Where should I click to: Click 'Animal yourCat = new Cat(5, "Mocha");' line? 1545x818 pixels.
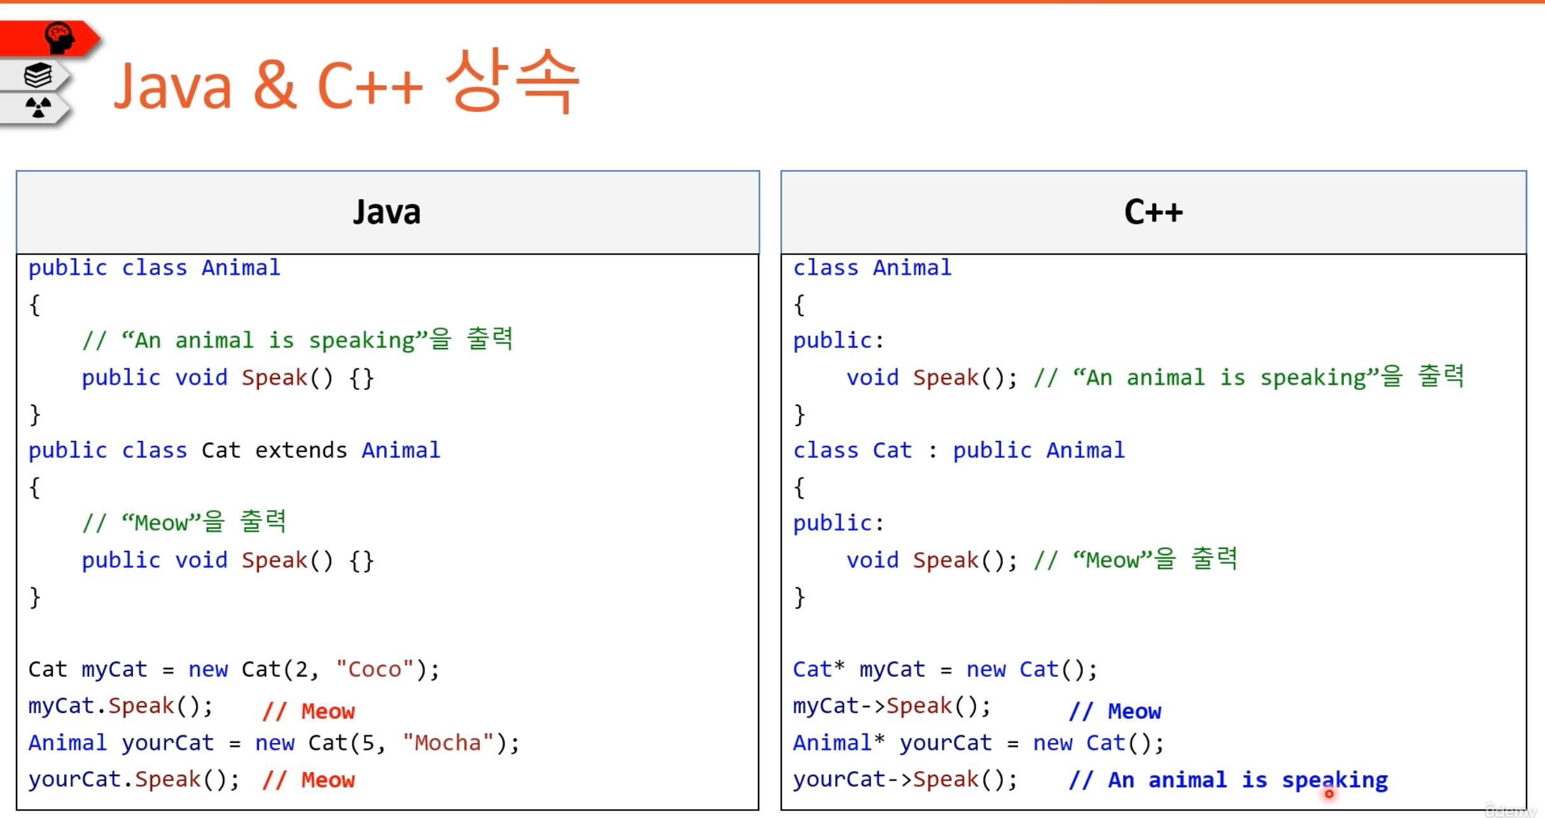tap(274, 742)
